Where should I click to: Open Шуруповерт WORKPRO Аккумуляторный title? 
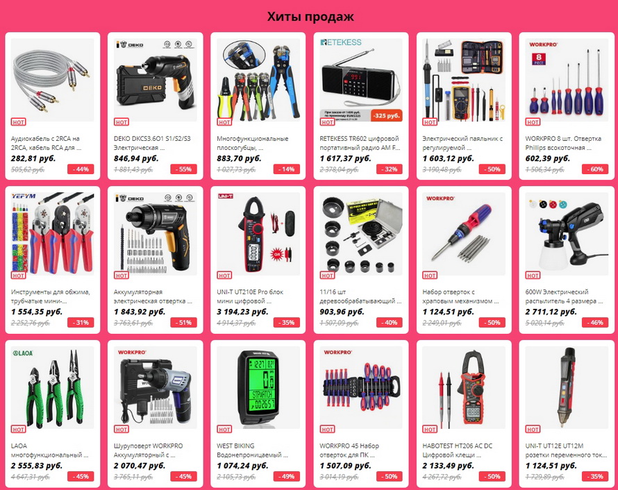pos(148,450)
